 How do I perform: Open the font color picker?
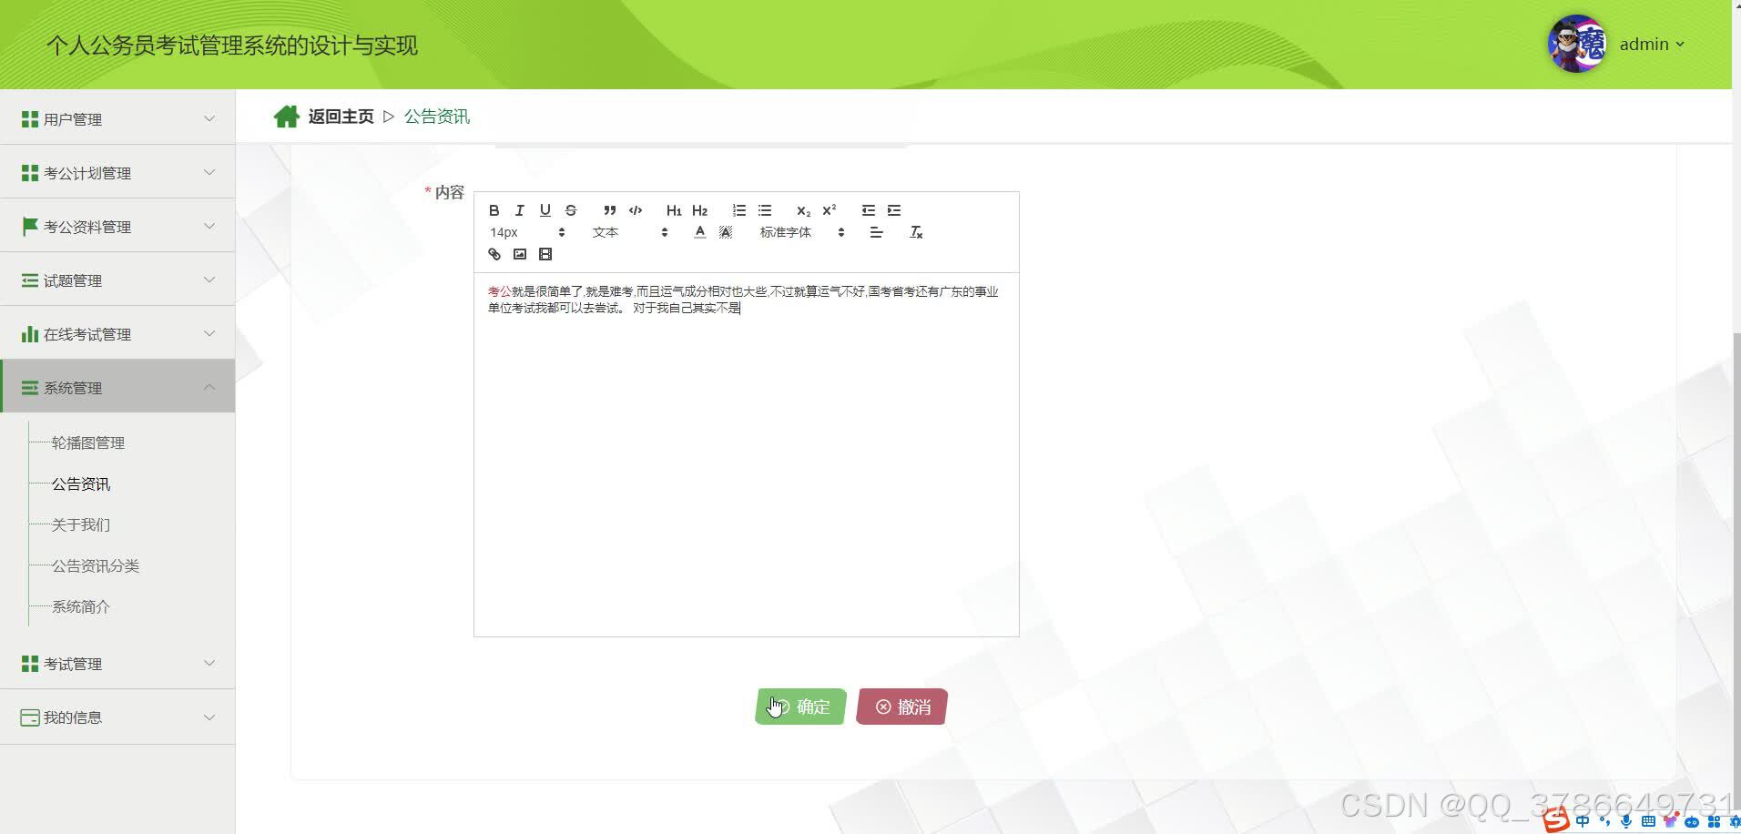(x=699, y=232)
